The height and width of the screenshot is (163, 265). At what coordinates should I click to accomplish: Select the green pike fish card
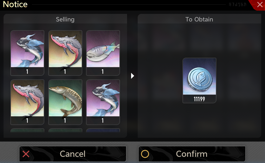pos(65,102)
